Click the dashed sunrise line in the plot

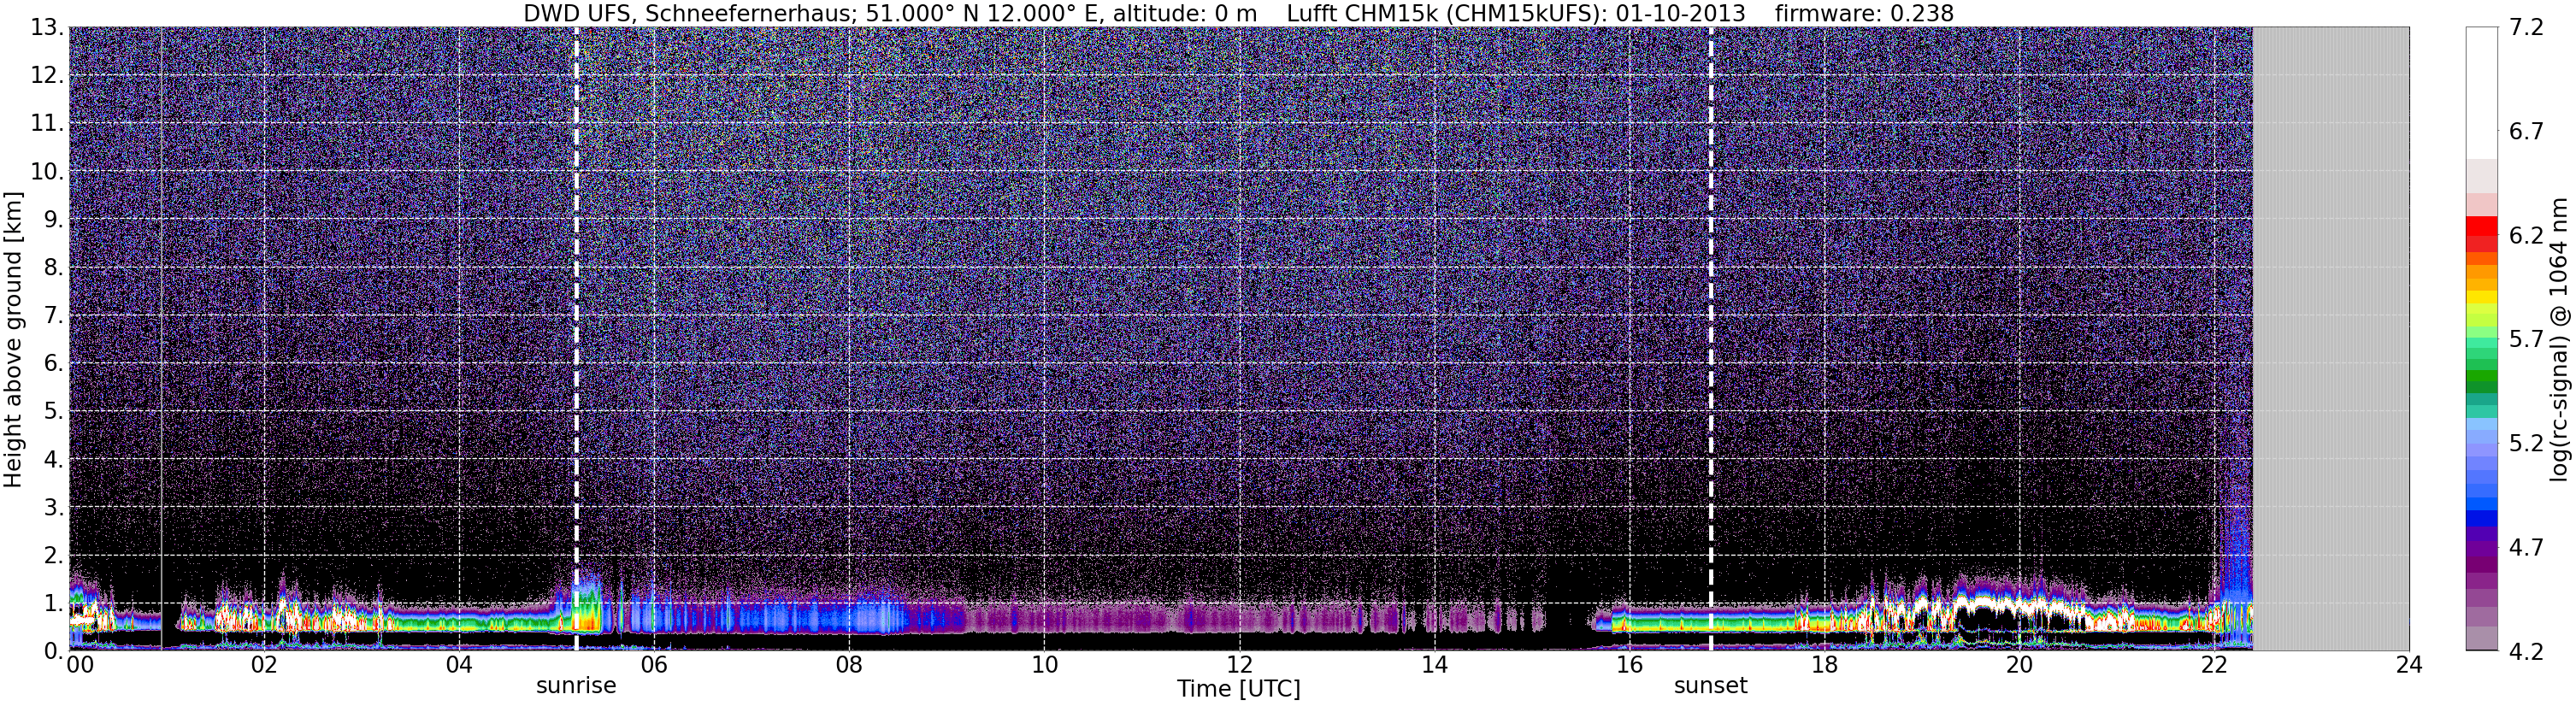point(576,338)
